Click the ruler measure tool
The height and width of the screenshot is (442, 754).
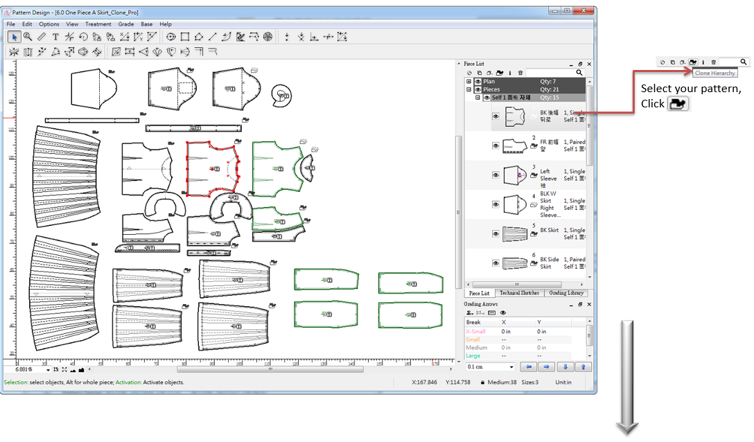click(x=42, y=37)
